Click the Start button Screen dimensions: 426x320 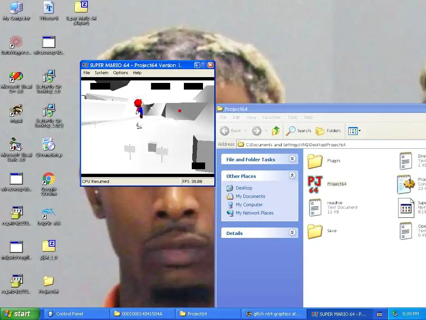pyautogui.click(x=20, y=314)
